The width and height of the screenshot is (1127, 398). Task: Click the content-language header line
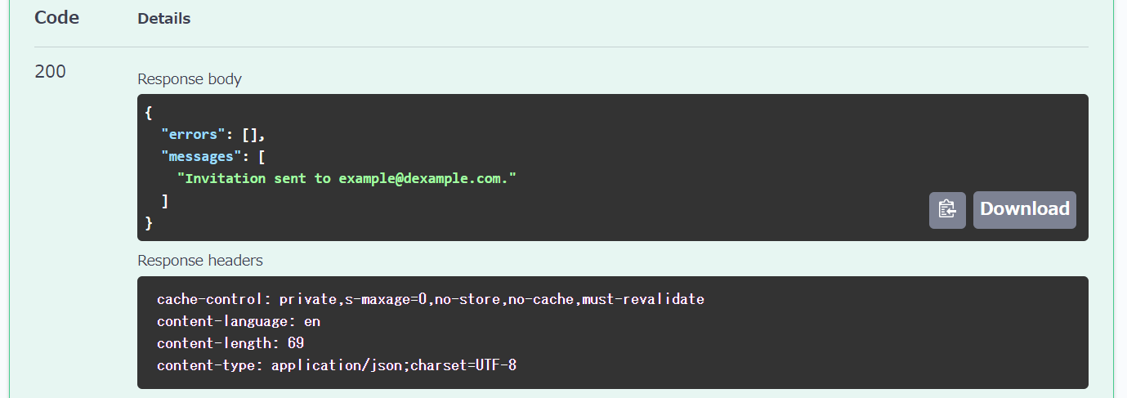click(239, 321)
